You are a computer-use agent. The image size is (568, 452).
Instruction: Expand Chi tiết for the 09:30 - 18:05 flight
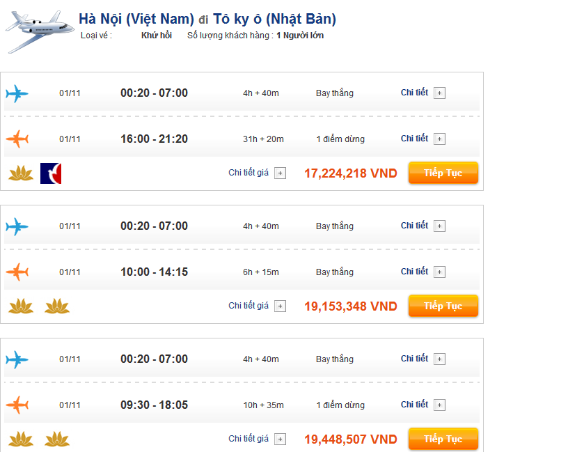click(439, 405)
